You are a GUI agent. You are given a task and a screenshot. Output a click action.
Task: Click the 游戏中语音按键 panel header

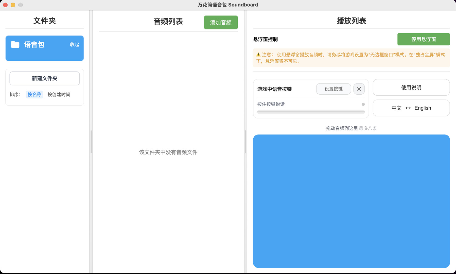coord(274,89)
